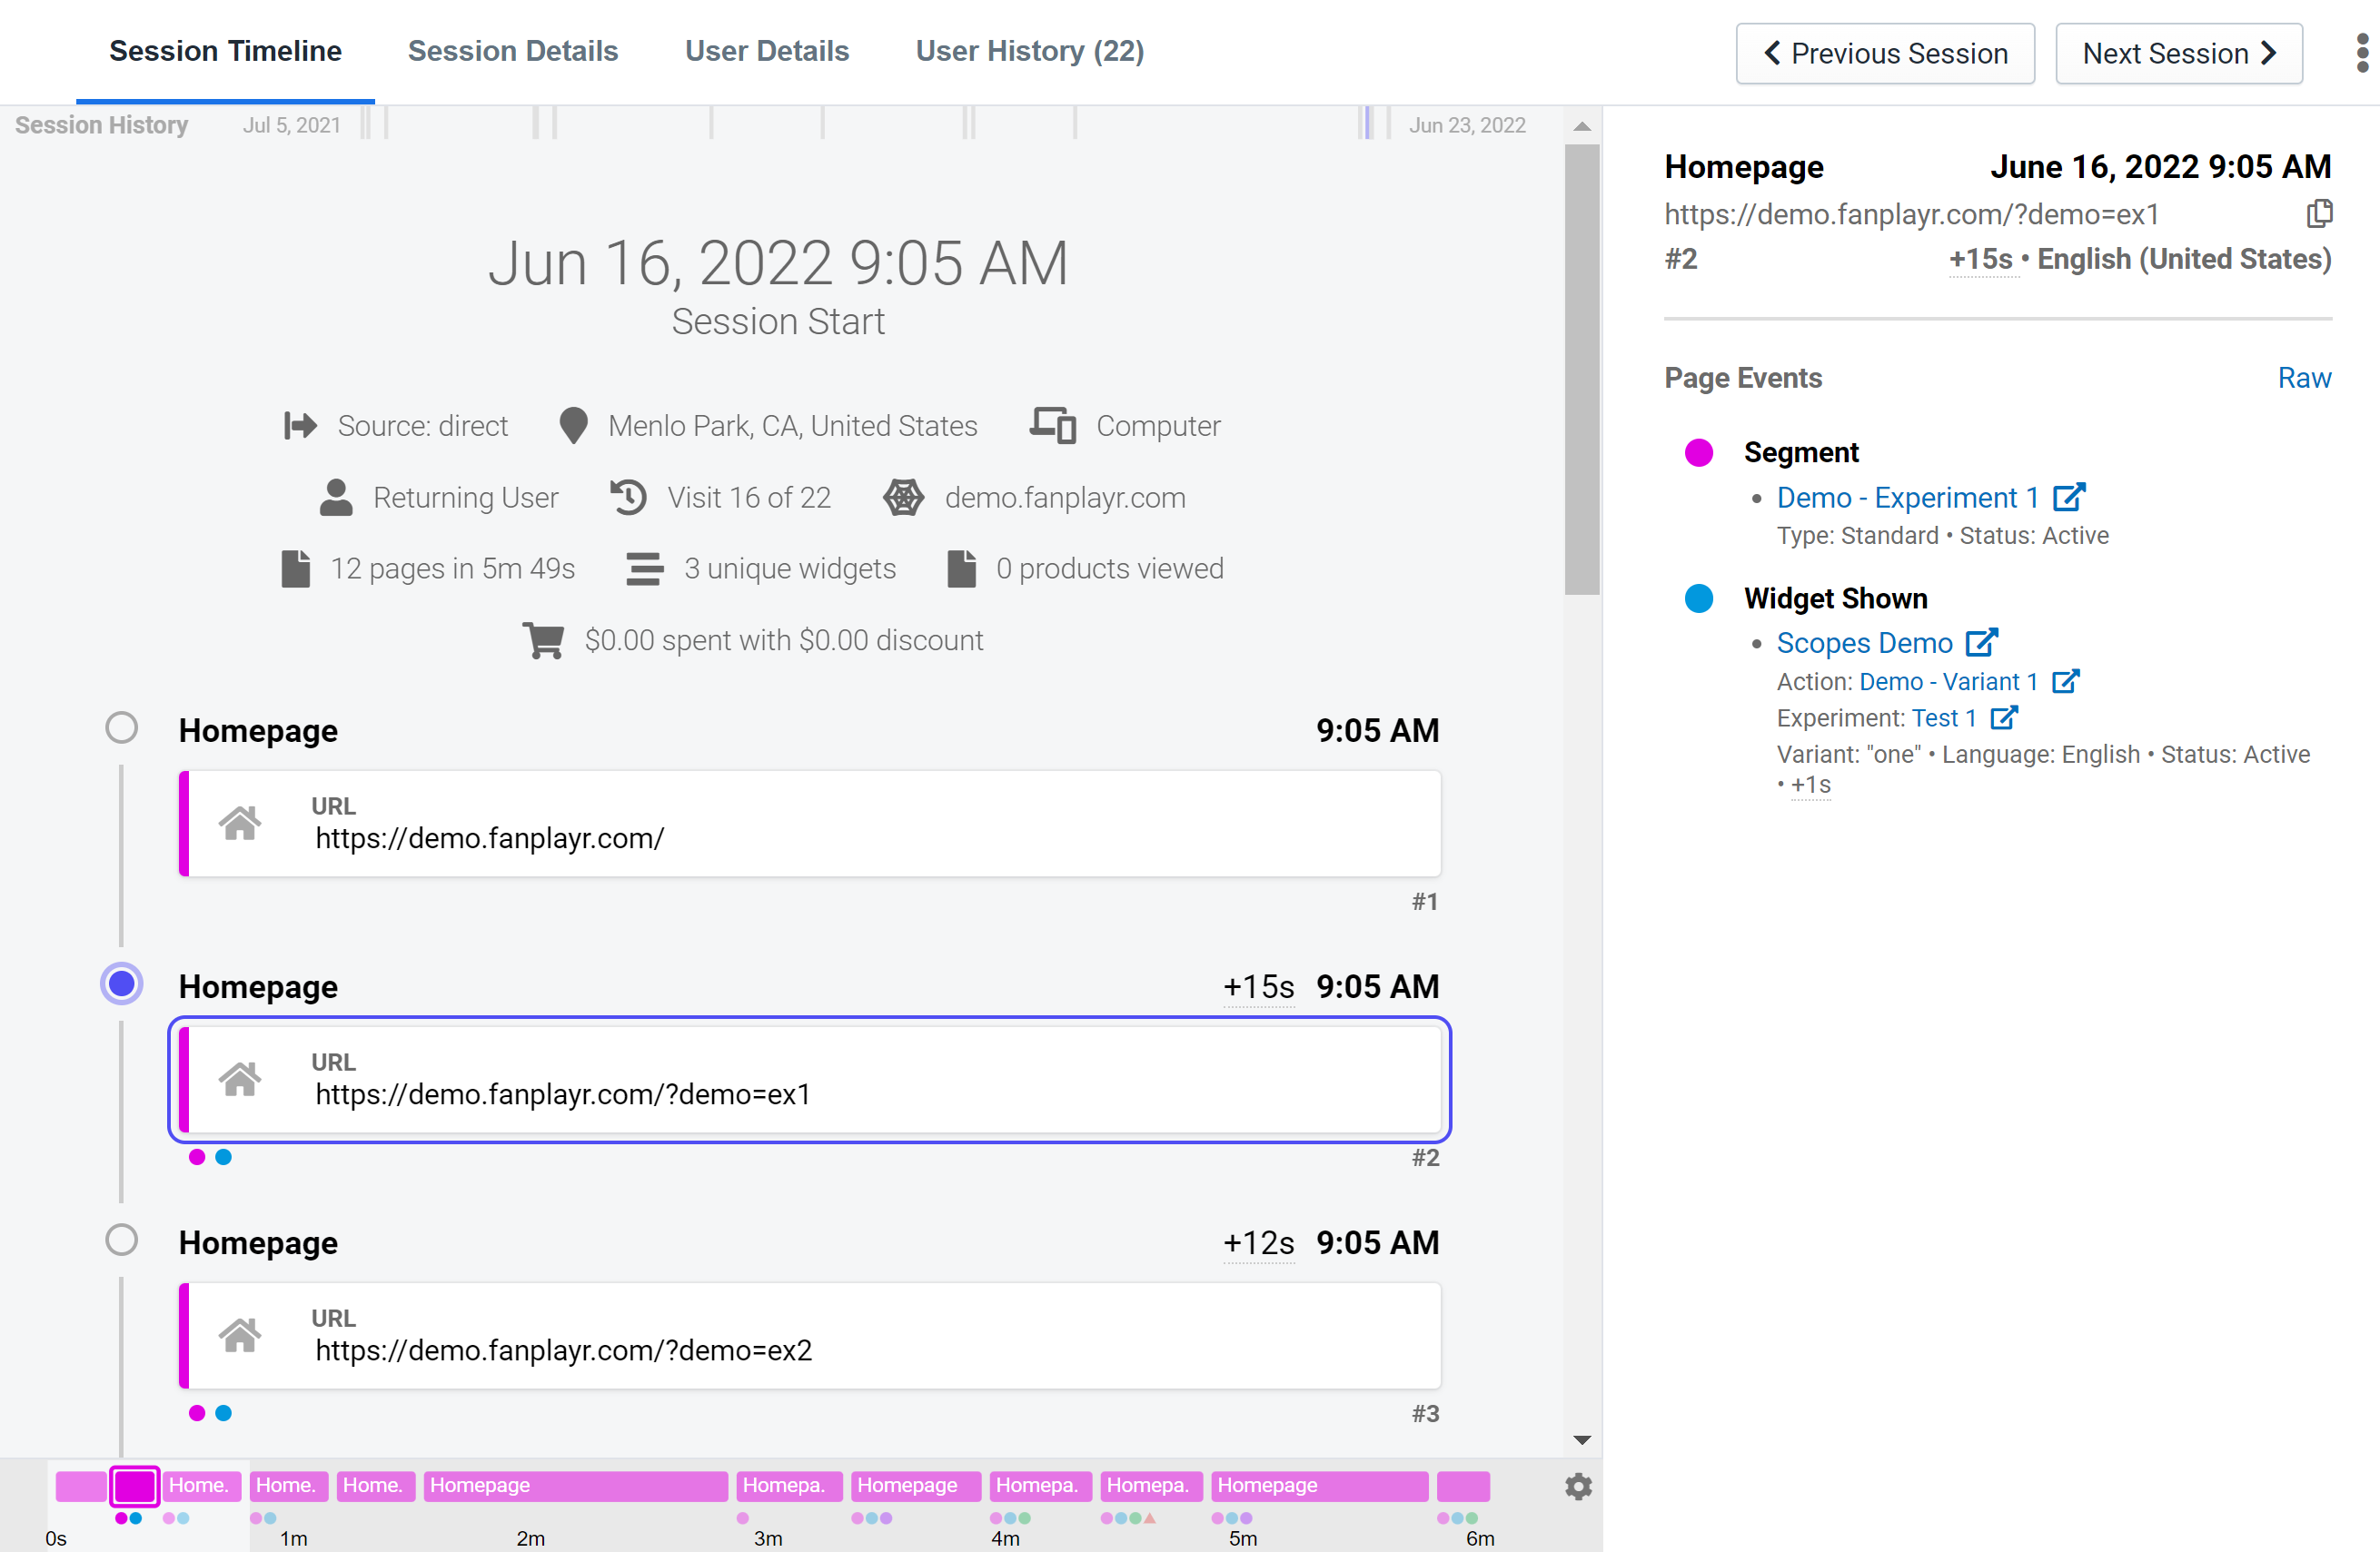Click the Visit 16 of 22 history icon

(628, 497)
